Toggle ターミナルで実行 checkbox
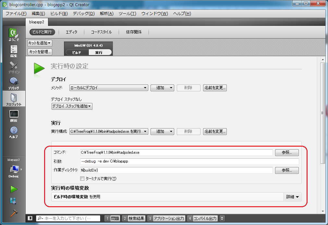Image resolution: width=328 pixels, height=225 pixels. (82, 178)
